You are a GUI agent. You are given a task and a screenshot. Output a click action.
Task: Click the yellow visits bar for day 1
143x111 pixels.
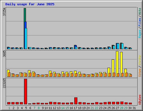(8, 71)
